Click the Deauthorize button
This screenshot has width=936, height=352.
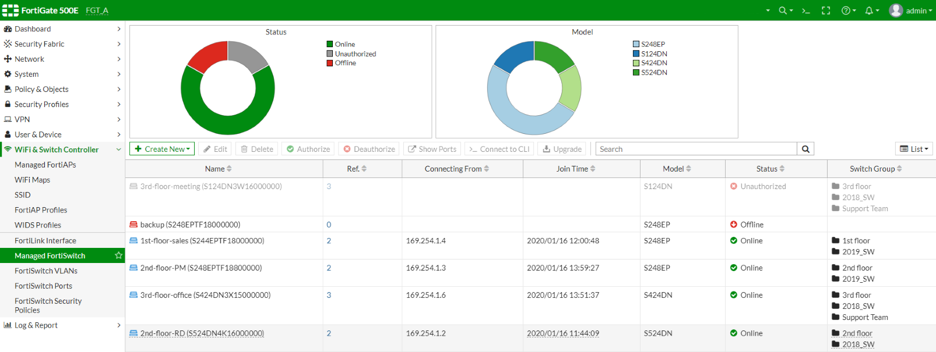[369, 149]
